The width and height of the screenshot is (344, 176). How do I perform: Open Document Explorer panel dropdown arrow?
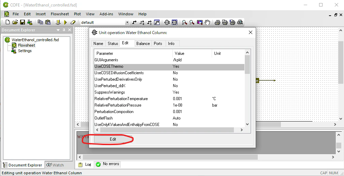pos(58,30)
